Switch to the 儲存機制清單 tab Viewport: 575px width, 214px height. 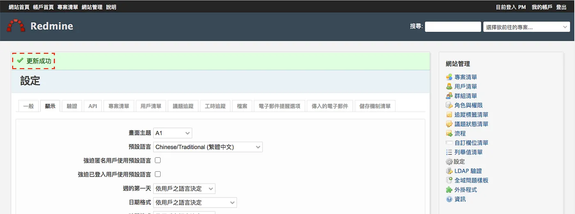375,106
